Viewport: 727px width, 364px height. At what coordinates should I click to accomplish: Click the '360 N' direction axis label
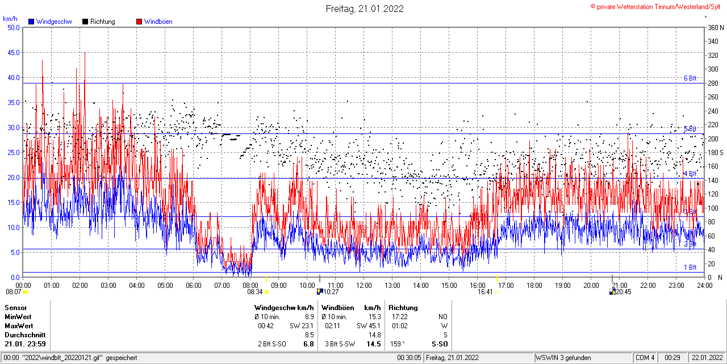(715, 27)
